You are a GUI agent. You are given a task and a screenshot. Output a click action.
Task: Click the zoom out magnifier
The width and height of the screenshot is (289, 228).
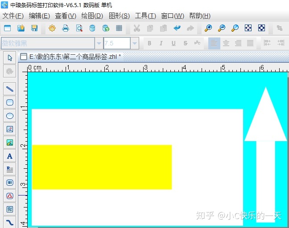[x=222, y=28]
